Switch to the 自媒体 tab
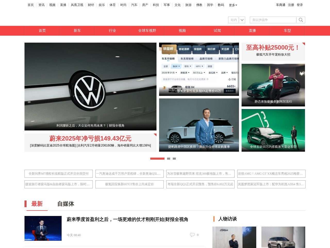This screenshot has height=248, width=330. pyautogui.click(x=66, y=204)
